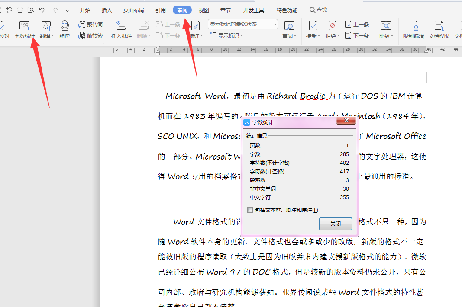Image resolution: width=462 pixels, height=307 pixels.
Task: Expand the Undo history arrow
Action: coord(48,10)
